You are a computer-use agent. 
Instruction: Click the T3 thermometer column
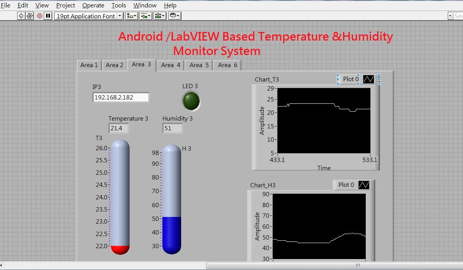pyautogui.click(x=120, y=197)
